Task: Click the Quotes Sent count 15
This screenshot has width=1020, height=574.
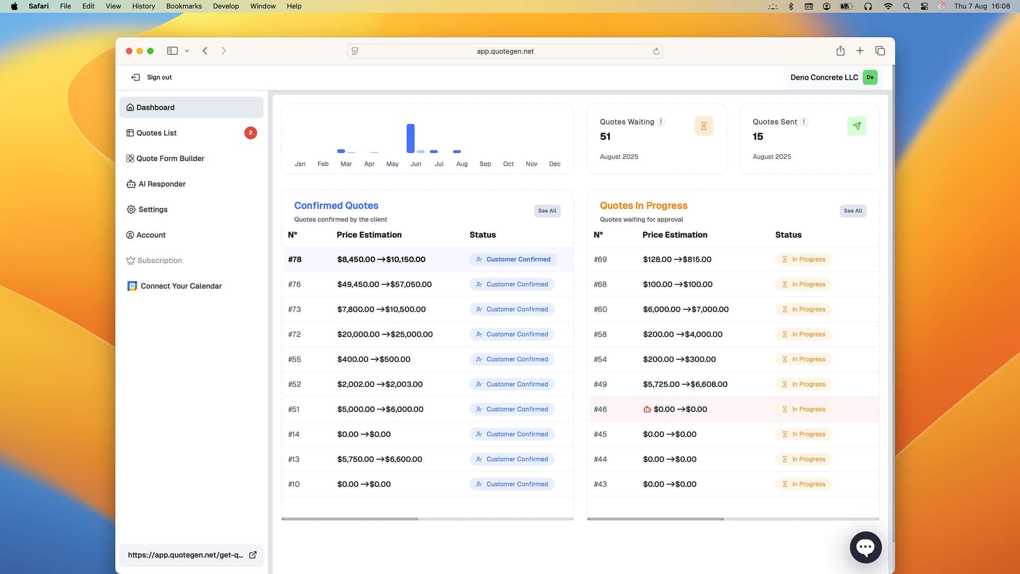Action: [x=758, y=137]
